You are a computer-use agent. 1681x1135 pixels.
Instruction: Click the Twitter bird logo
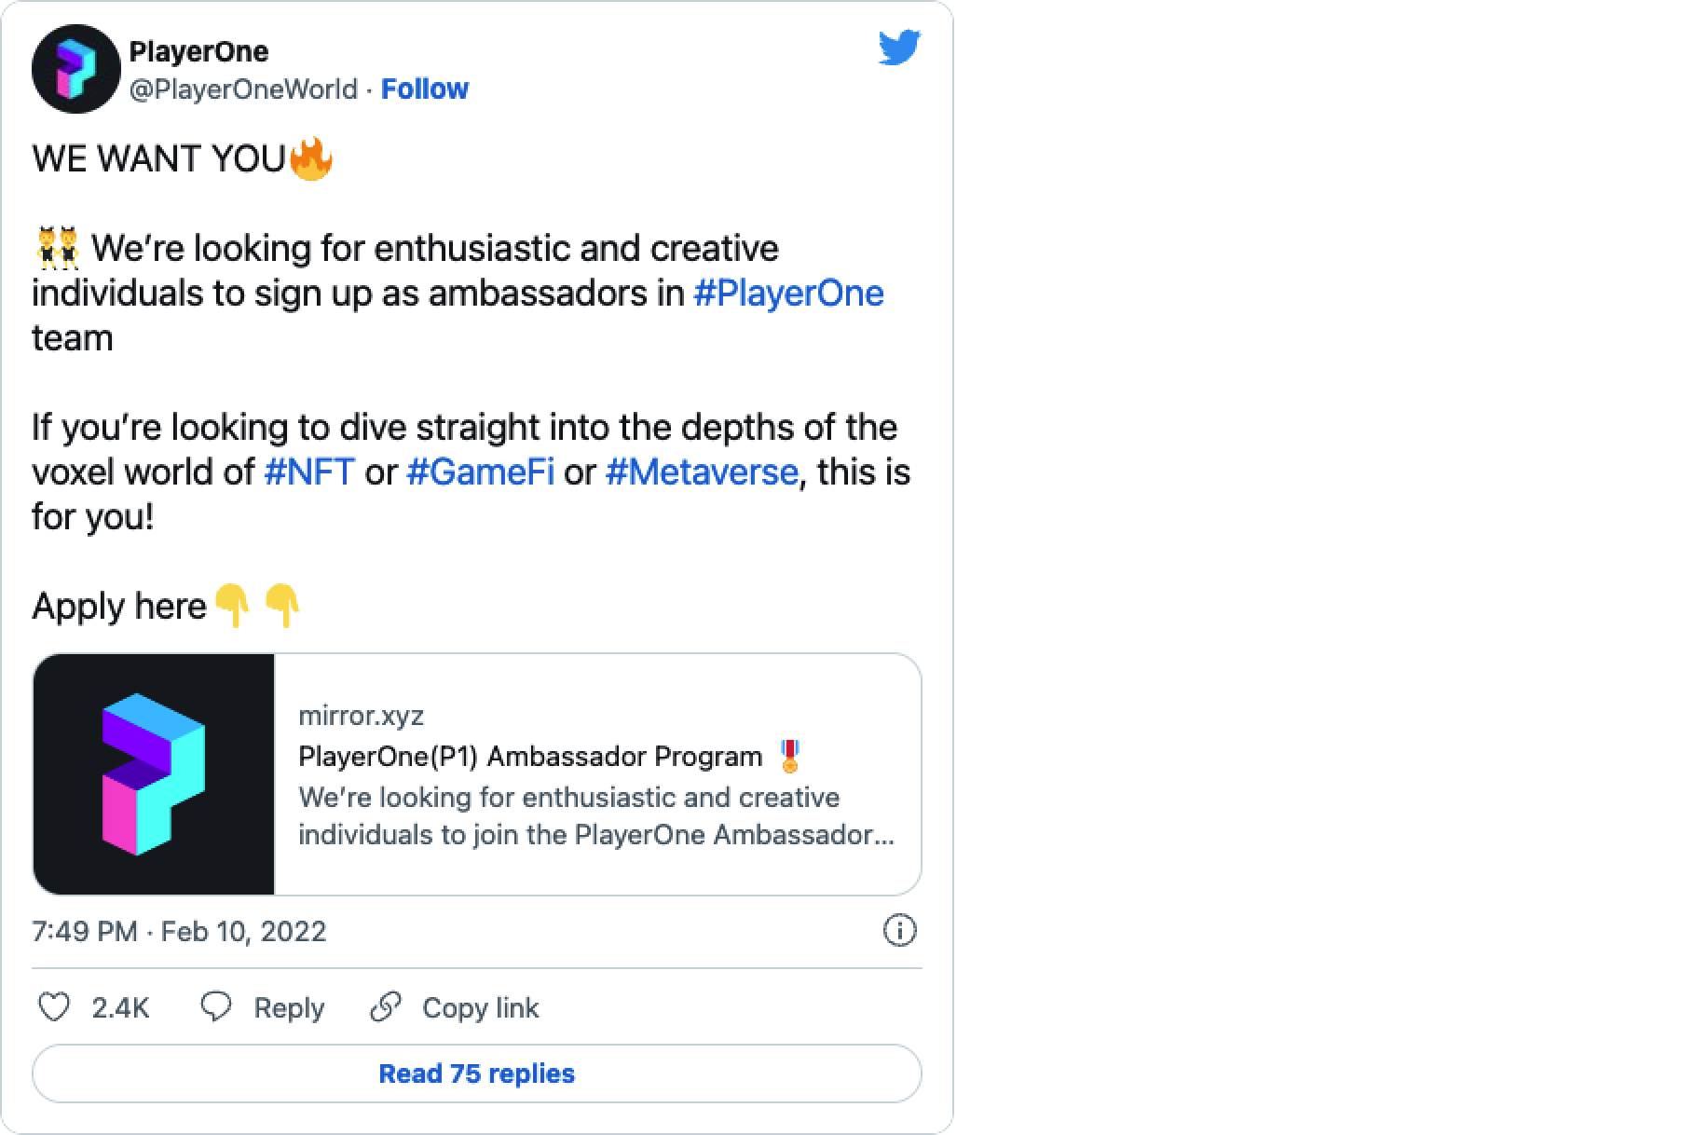pyautogui.click(x=899, y=48)
